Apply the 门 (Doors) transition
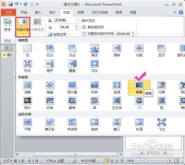This screenshot has width=185, height=165. (x=139, y=103)
